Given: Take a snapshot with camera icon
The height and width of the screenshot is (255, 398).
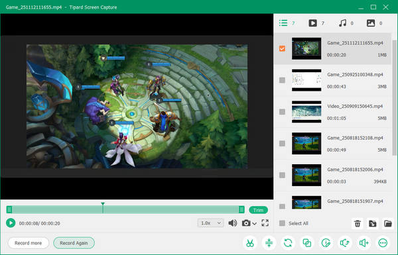Looking at the screenshot, I should pyautogui.click(x=246, y=223).
